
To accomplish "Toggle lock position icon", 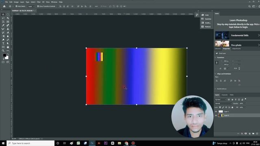I will pyautogui.click(x=226, y=107).
